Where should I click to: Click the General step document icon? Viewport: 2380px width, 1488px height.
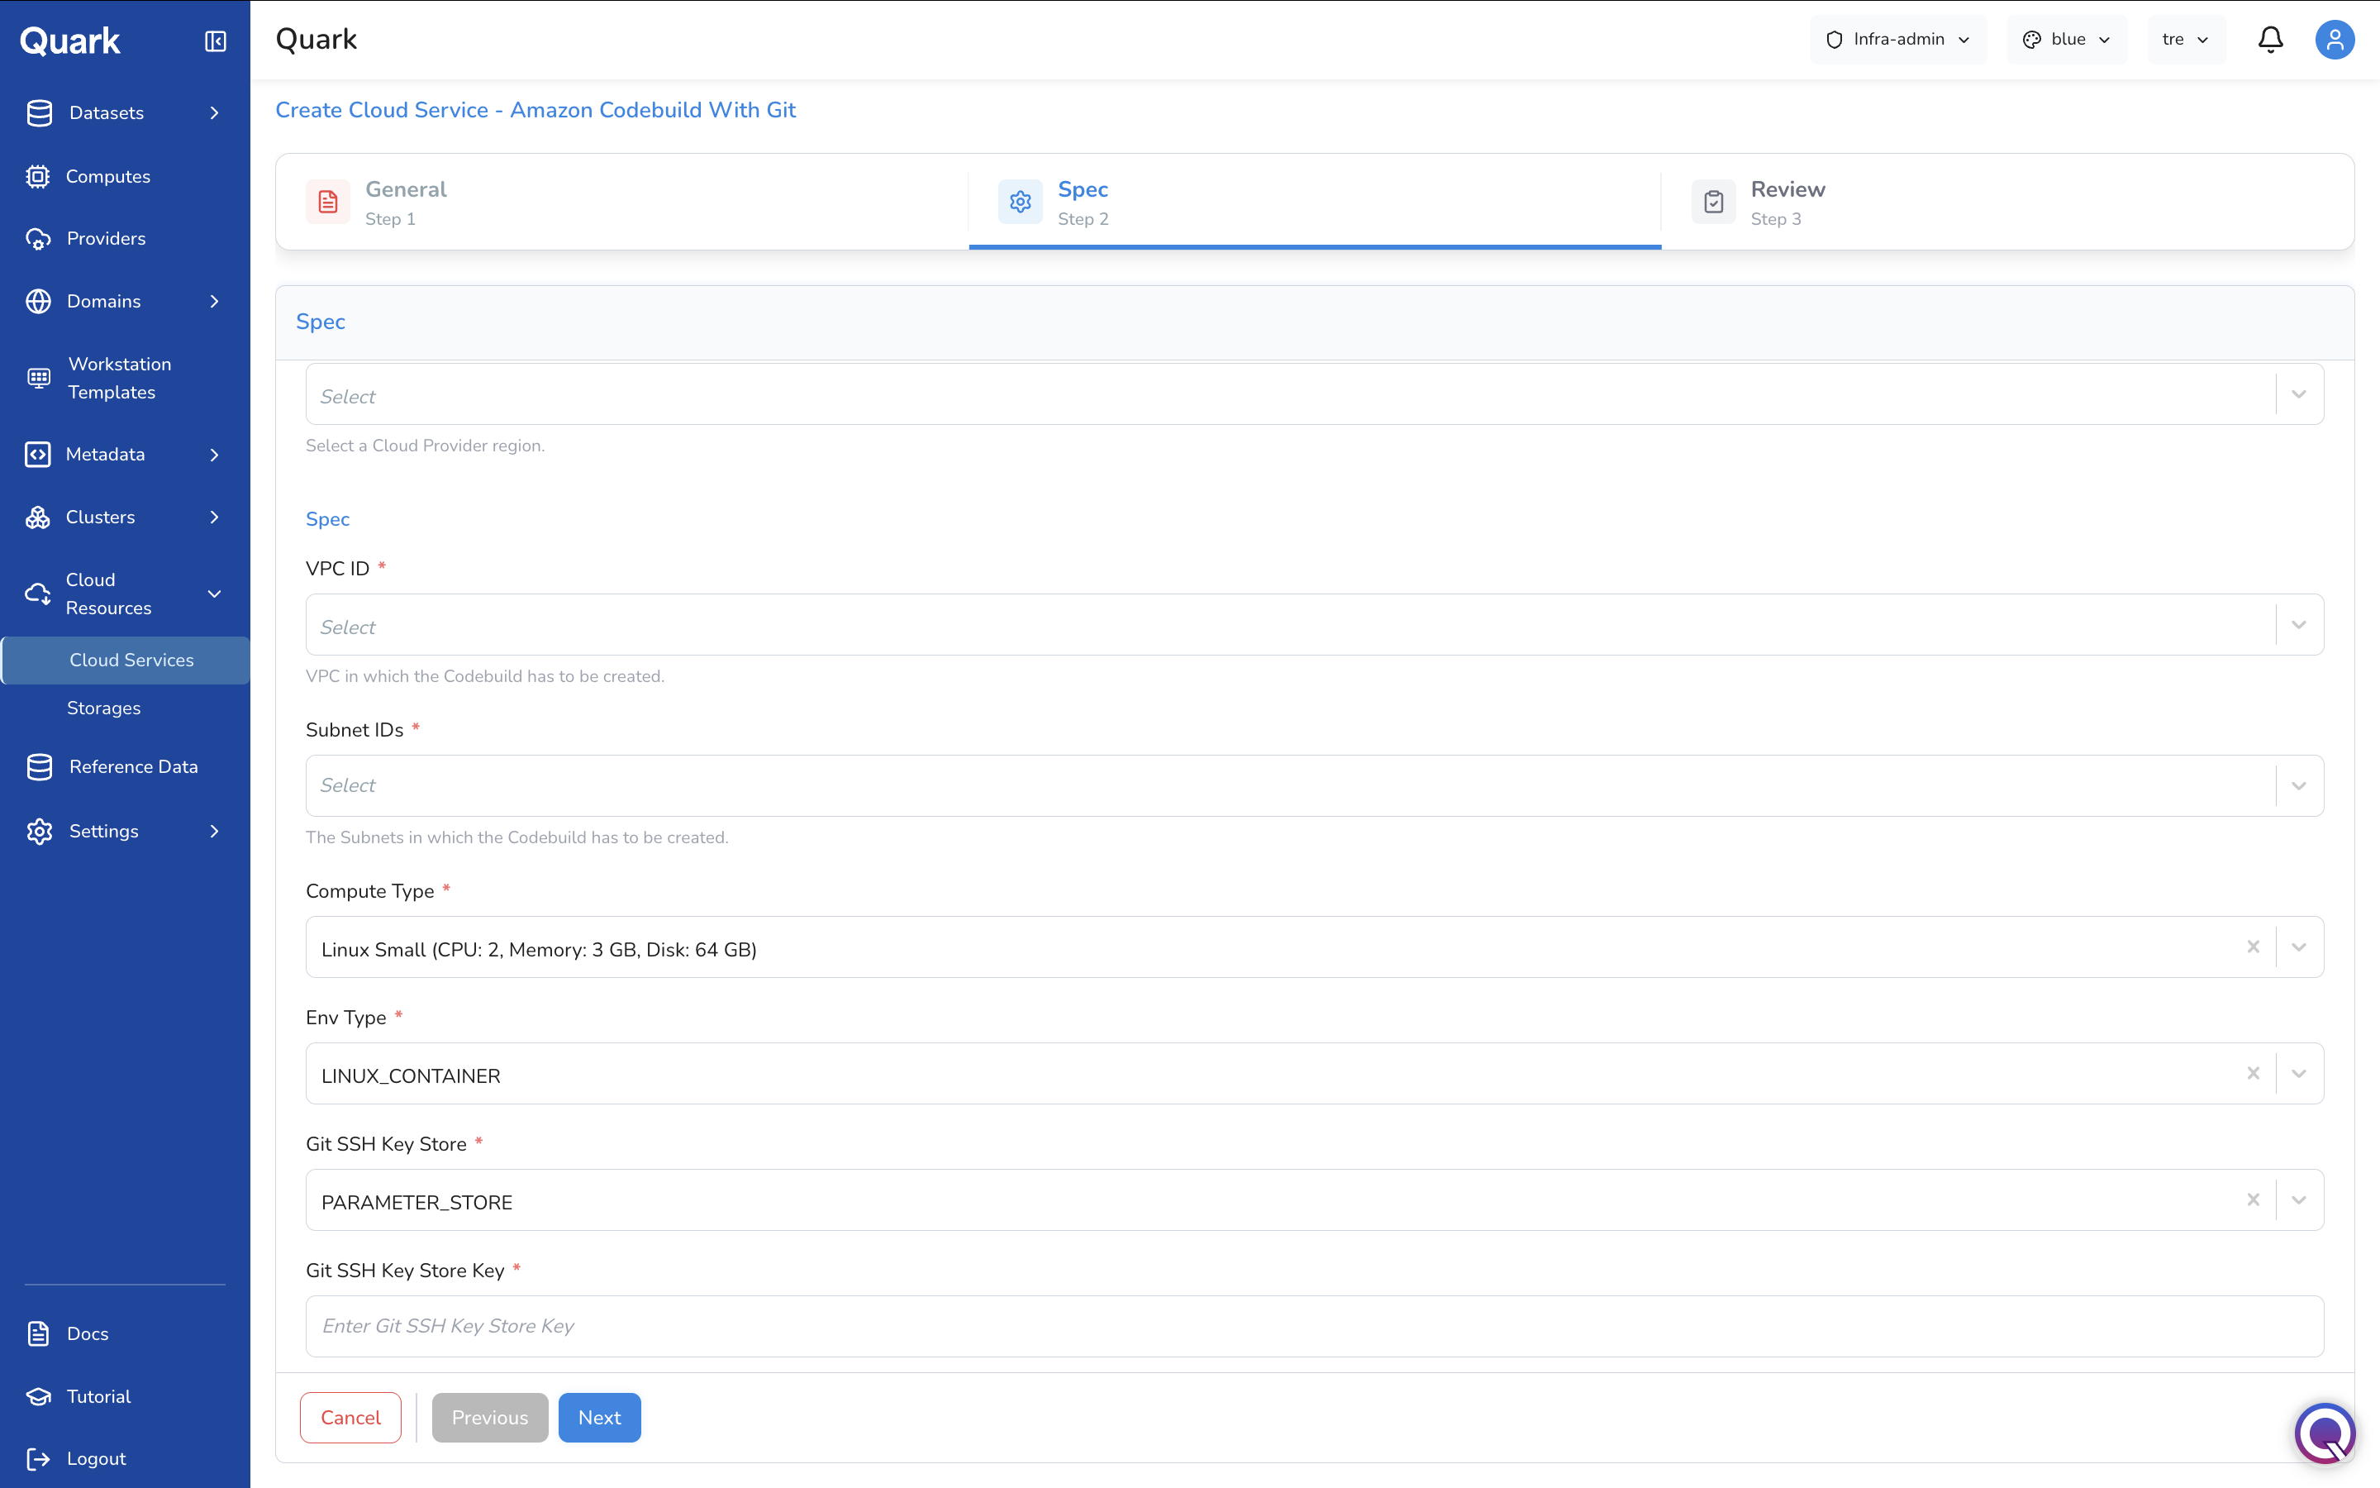tap(327, 202)
